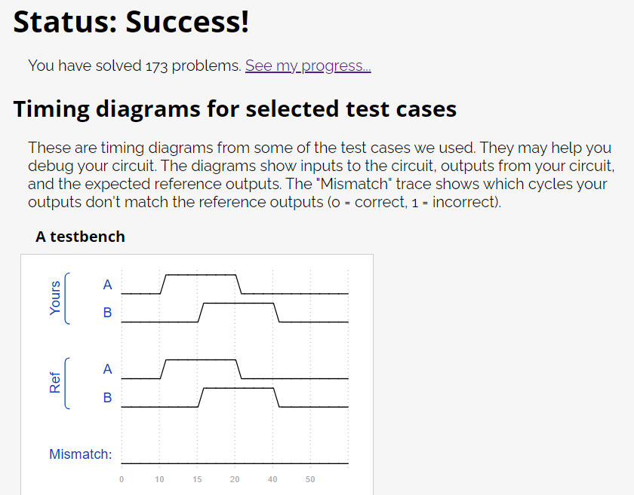Click the "Ref" signal group label
Screen dimensions: 634x495
tap(55, 383)
